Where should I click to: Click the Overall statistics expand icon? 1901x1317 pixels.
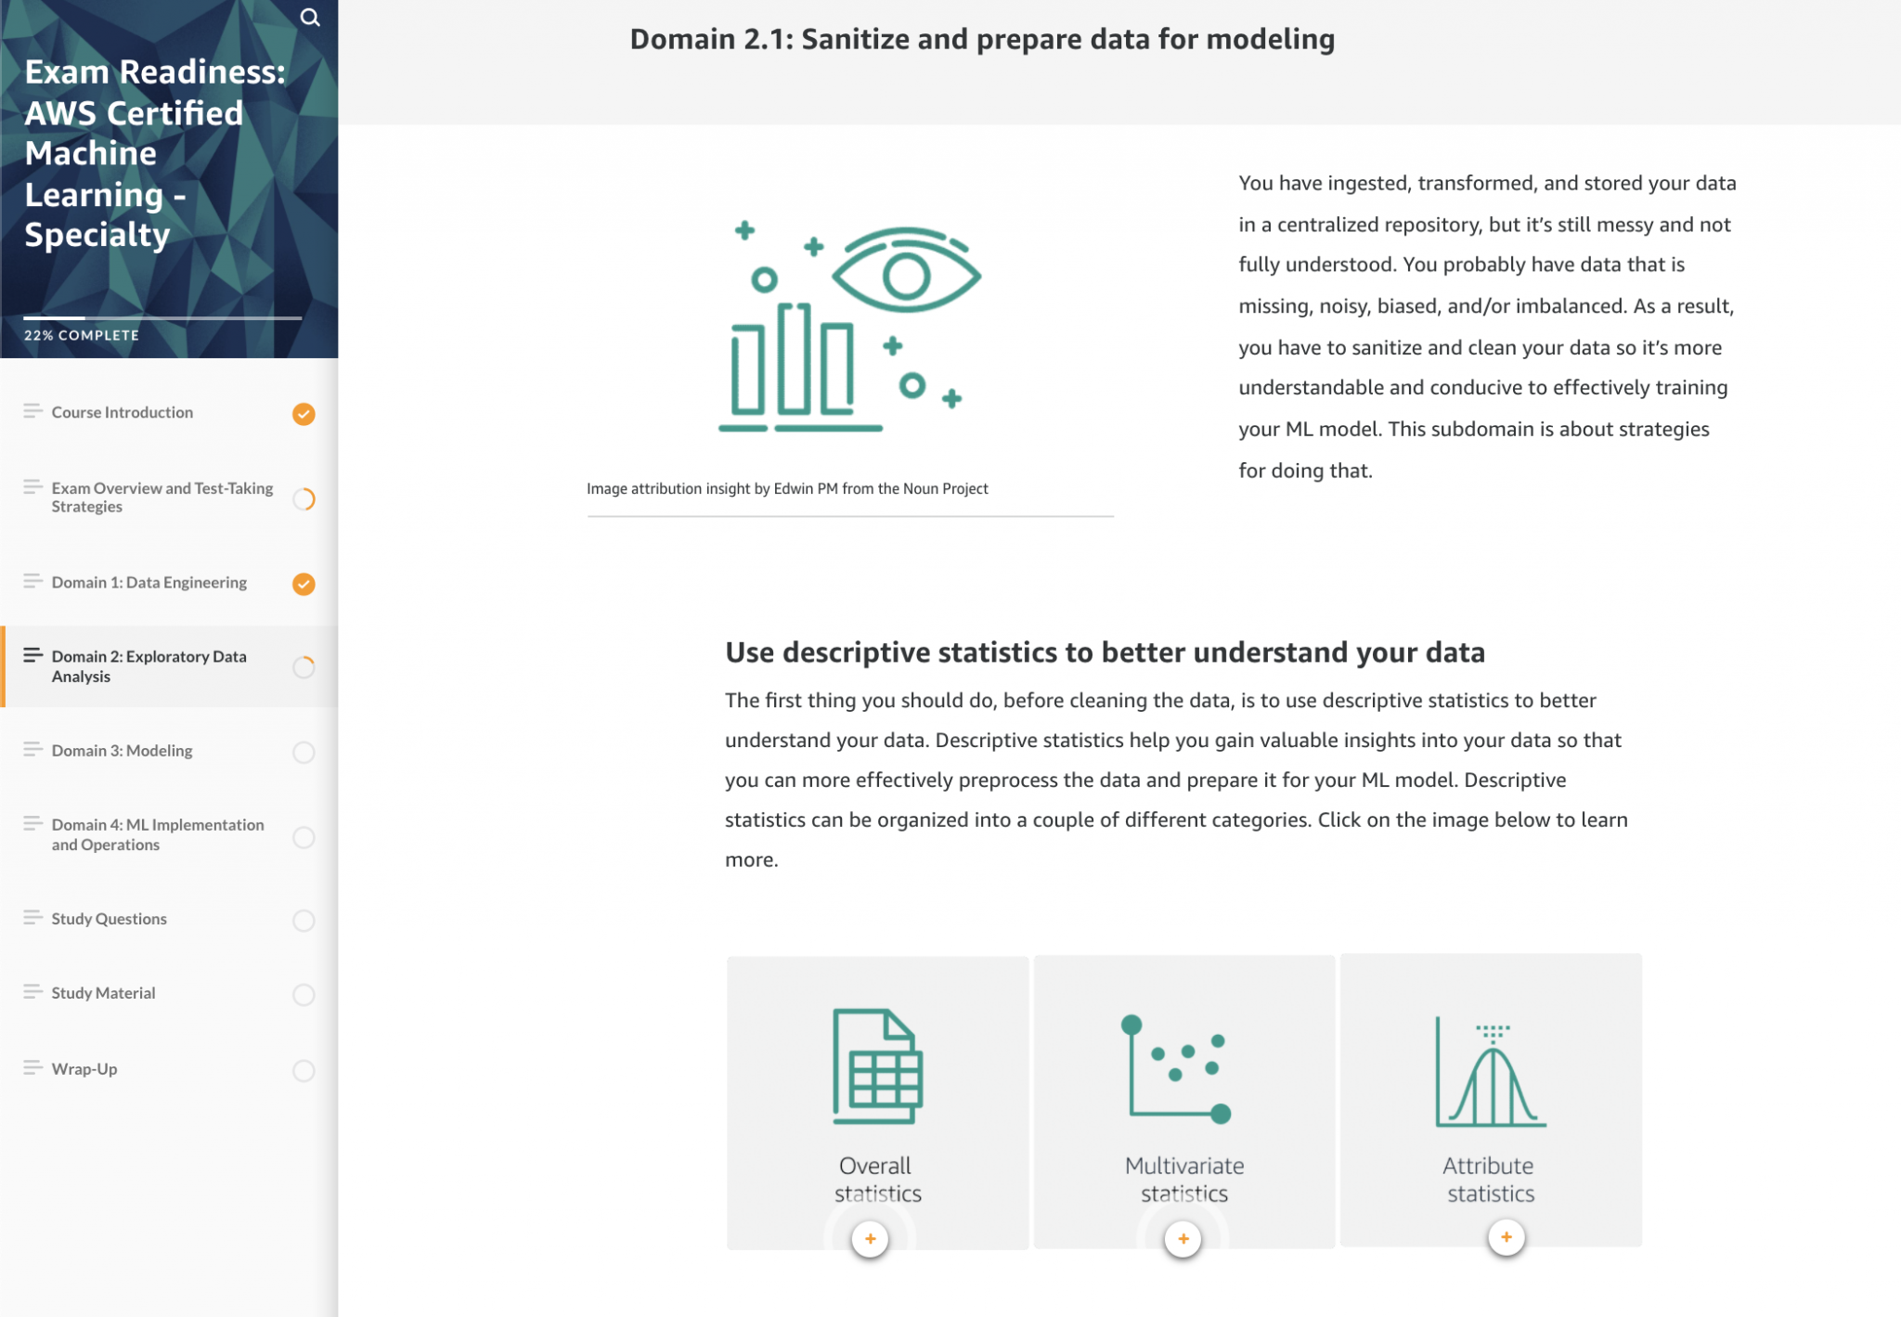871,1239
